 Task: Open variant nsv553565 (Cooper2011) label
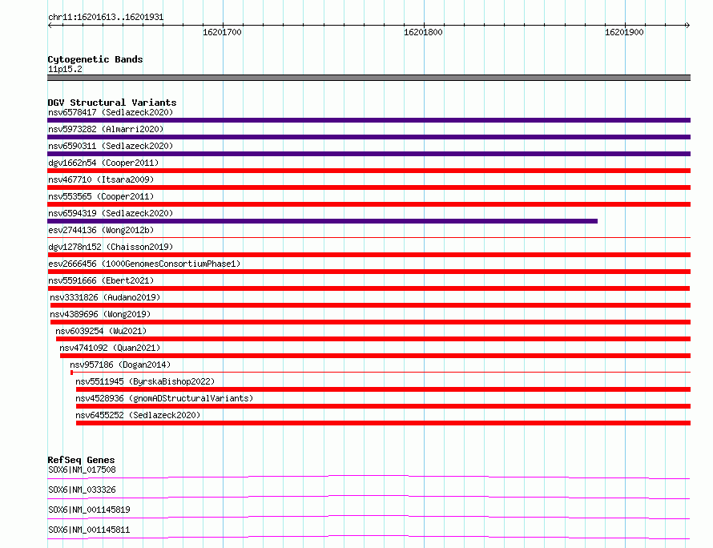pyautogui.click(x=101, y=196)
